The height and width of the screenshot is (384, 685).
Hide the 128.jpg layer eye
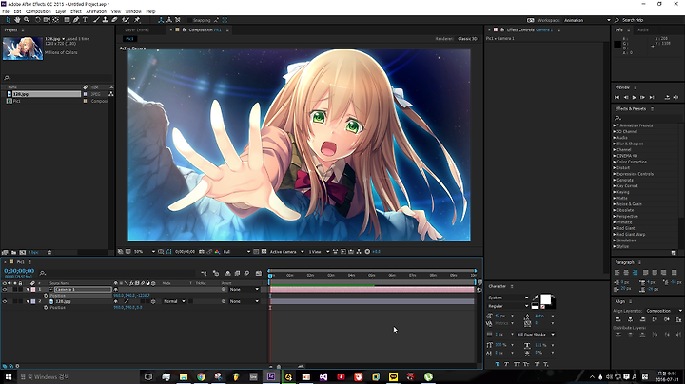[5, 301]
